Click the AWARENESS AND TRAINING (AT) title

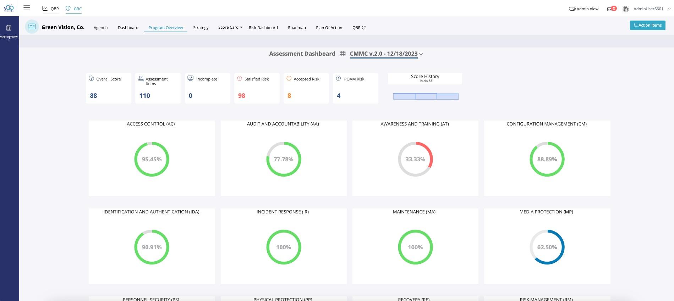pyautogui.click(x=415, y=124)
